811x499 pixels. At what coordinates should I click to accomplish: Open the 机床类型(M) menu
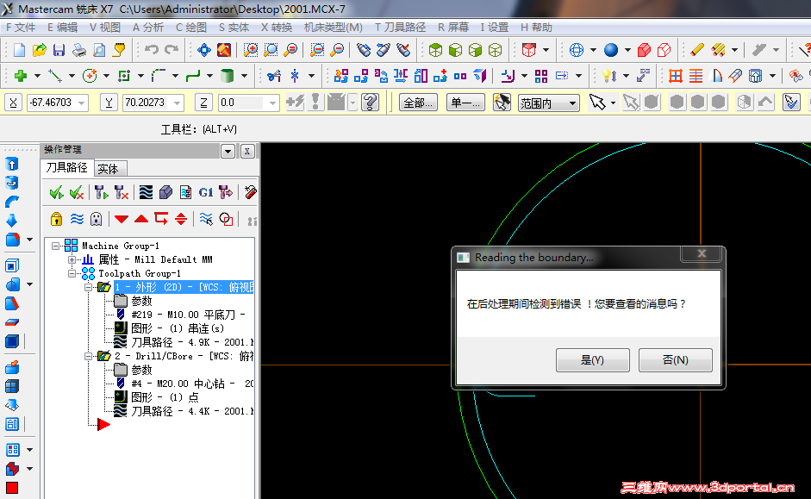click(x=333, y=28)
